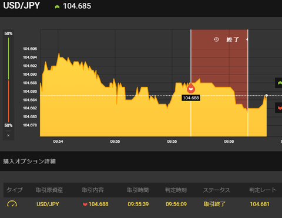Click the タイプ column header

click(15, 190)
